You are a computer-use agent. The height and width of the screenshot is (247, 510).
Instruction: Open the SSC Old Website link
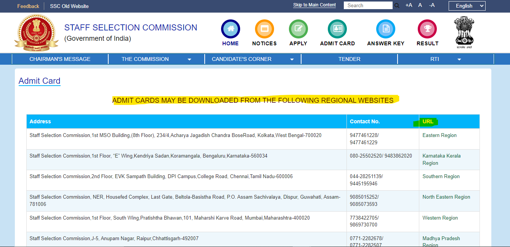pos(69,6)
